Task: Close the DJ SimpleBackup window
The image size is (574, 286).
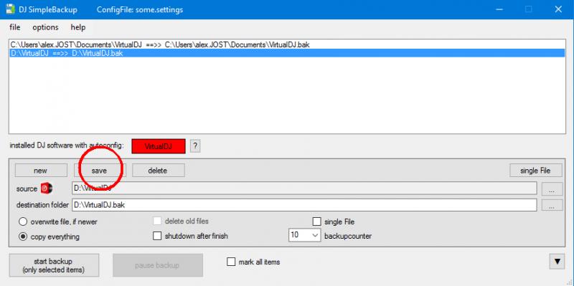Action: [558, 9]
